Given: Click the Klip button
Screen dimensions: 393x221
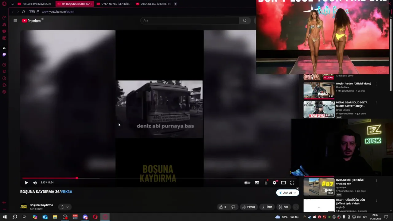Looking at the screenshot, I should click(x=283, y=207).
